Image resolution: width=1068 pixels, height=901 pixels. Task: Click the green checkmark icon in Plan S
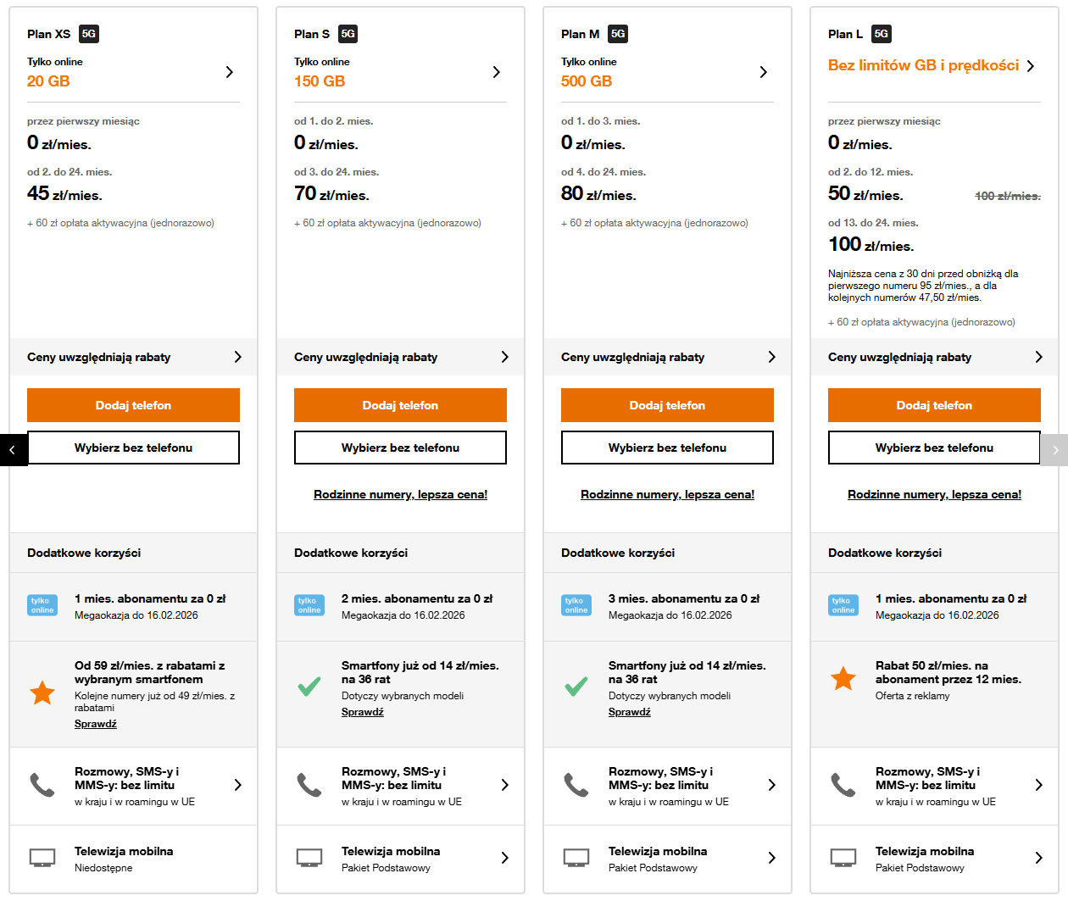click(309, 687)
